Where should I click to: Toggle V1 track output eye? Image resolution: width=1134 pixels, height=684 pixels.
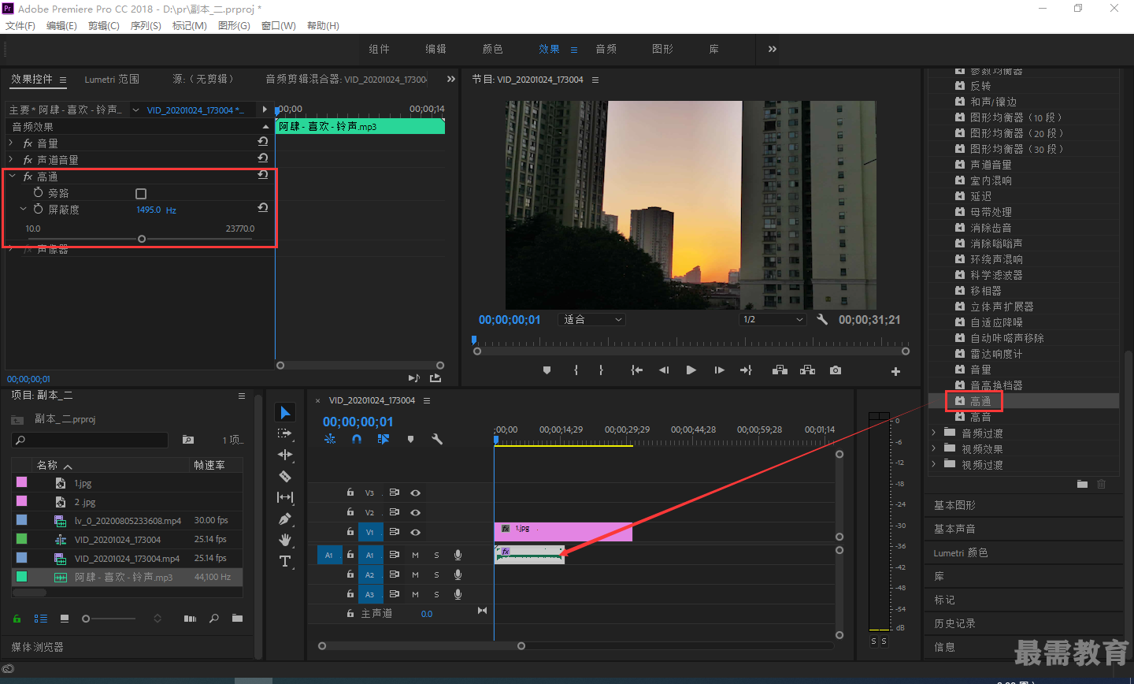(415, 532)
